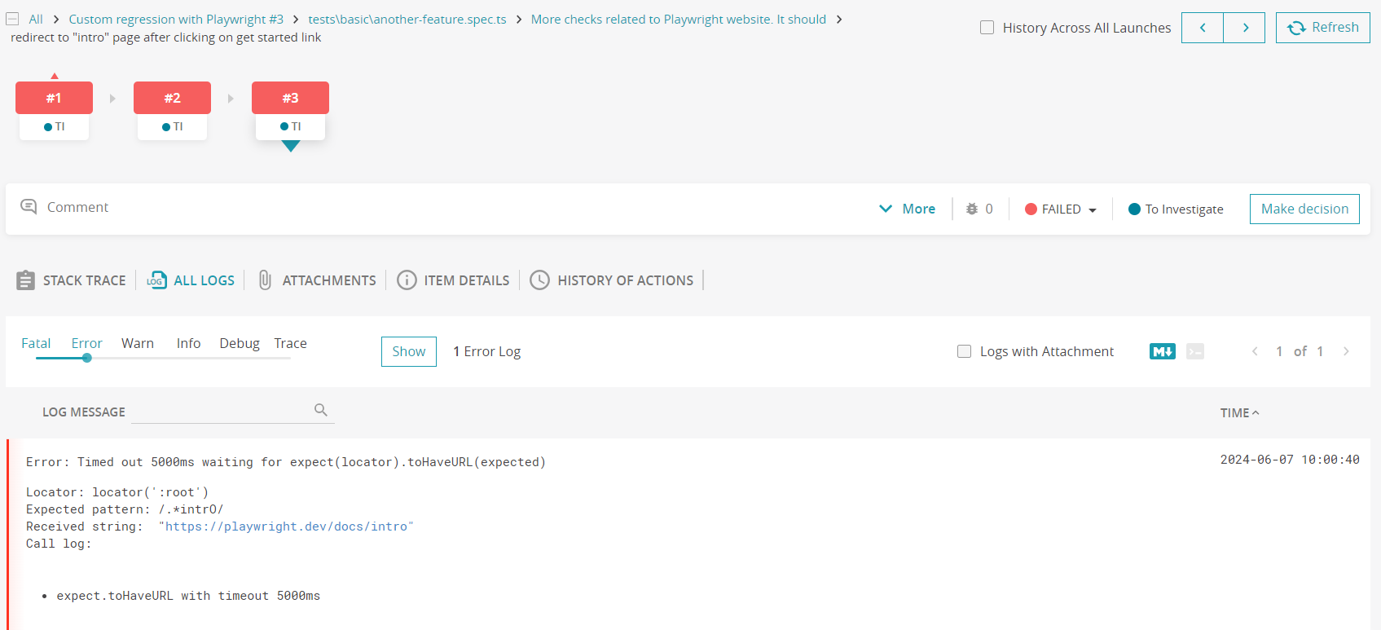Viewport: 1381px width, 630px height.
Task: Open the FAILED status dropdown
Action: [1061, 209]
